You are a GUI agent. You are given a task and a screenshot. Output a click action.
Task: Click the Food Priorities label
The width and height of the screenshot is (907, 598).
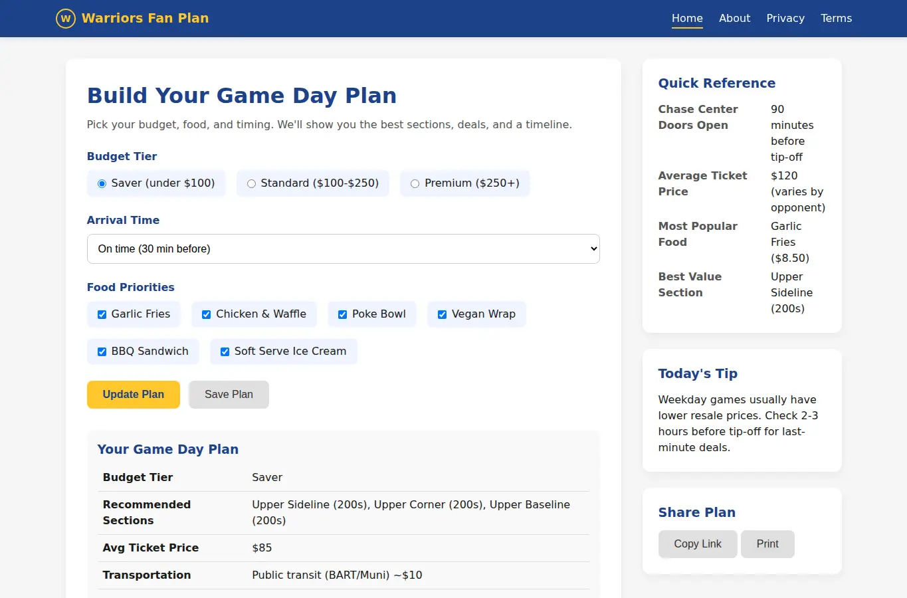point(130,287)
